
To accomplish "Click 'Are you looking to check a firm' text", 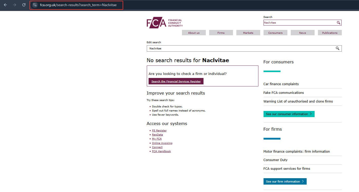I will [x=188, y=74].
